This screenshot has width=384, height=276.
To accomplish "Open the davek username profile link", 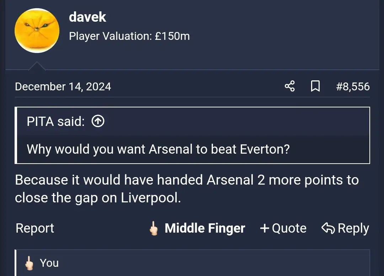I will (x=87, y=17).
